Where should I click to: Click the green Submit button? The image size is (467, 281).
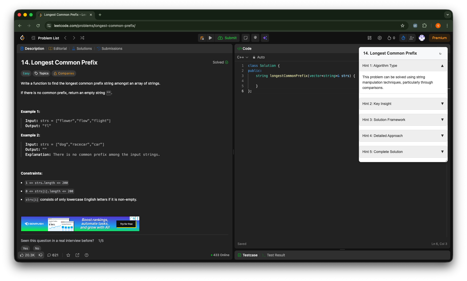[227, 38]
